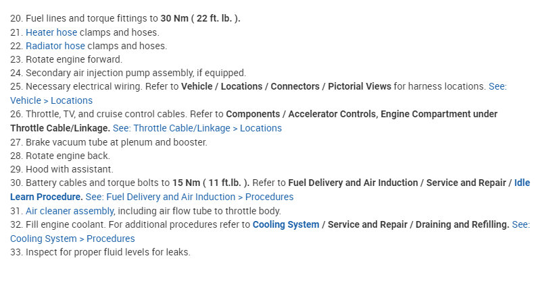Click the Hood with assistant step

click(x=69, y=169)
